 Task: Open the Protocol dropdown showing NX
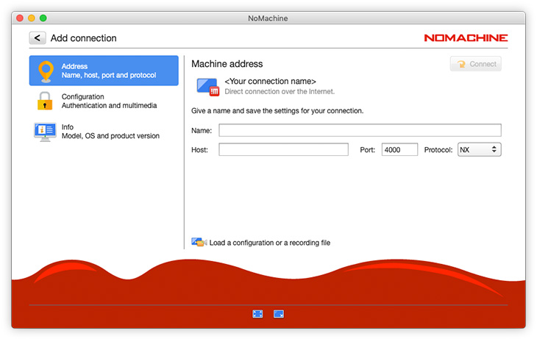tap(479, 149)
